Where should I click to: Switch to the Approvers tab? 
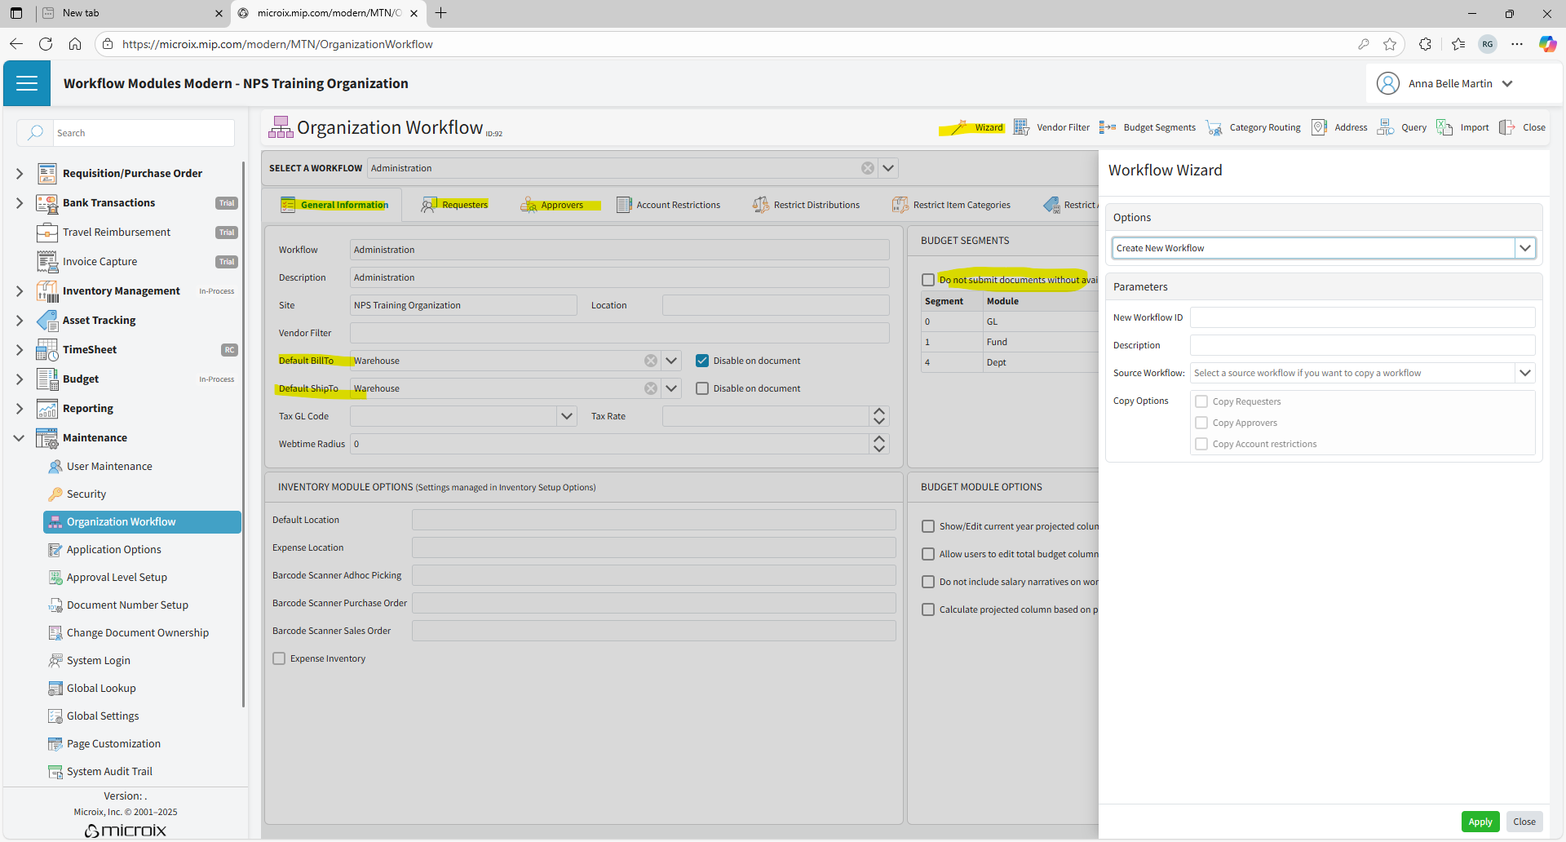[553, 205]
